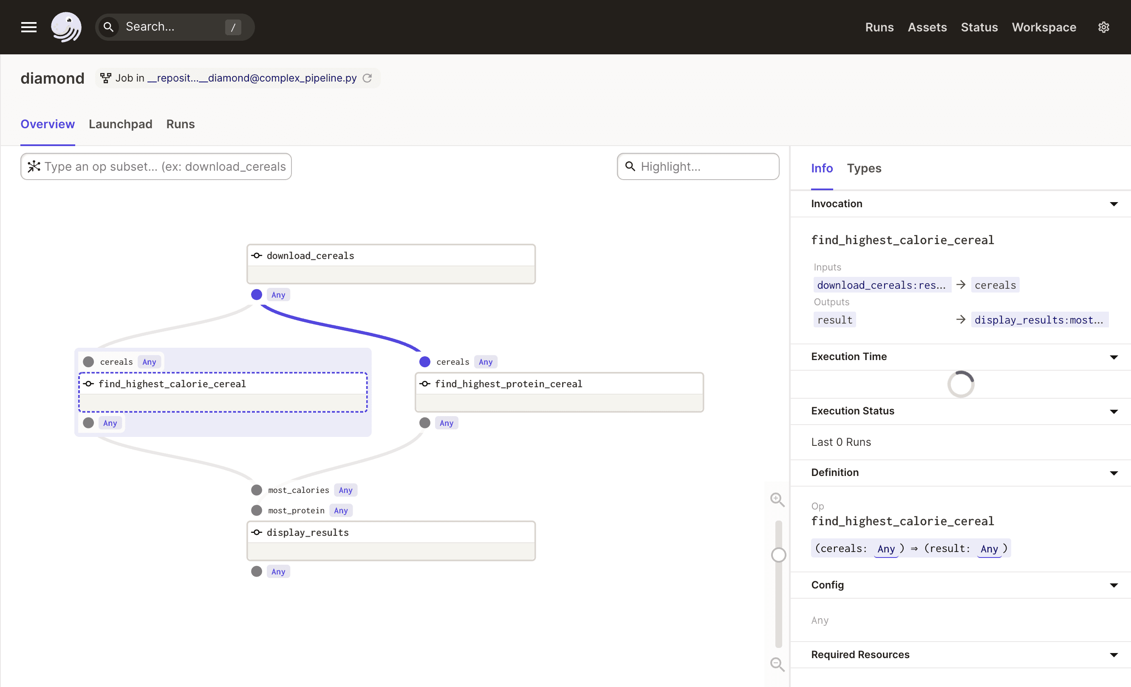Click the search magnifier icon
1131x687 pixels.
point(108,27)
